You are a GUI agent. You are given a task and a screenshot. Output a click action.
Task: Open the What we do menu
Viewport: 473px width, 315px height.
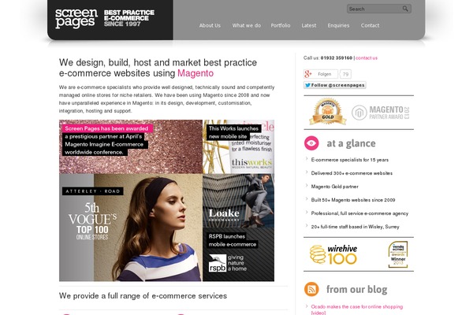[x=247, y=26]
